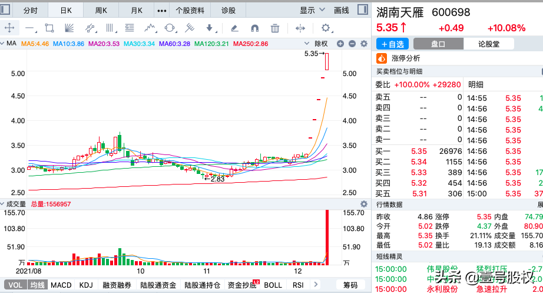Viewport: 543px width, 293px height.
Task: Click the magenta MA20:3.53 label
Action: [104, 44]
